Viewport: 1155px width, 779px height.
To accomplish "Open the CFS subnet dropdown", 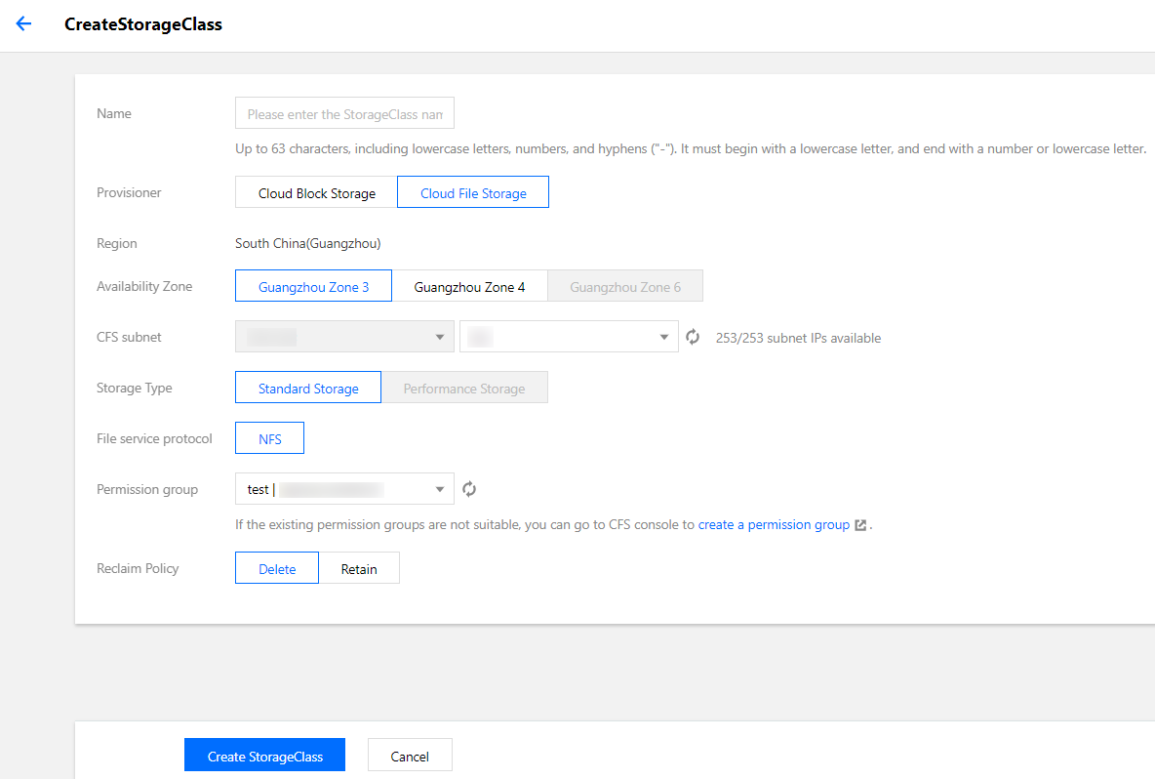I will tap(569, 338).
